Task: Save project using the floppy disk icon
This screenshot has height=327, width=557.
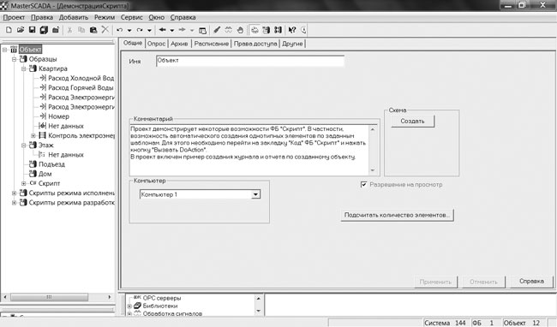Action: pyautogui.click(x=32, y=30)
